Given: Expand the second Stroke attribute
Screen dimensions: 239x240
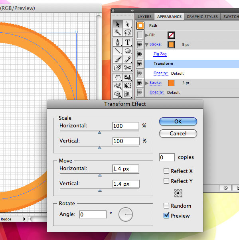Looking at the screenshot, I should (147, 83).
